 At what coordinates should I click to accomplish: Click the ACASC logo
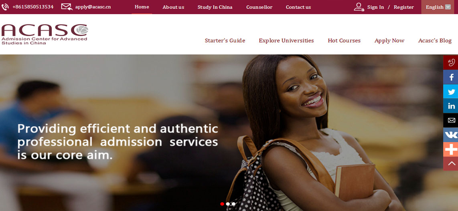point(45,34)
